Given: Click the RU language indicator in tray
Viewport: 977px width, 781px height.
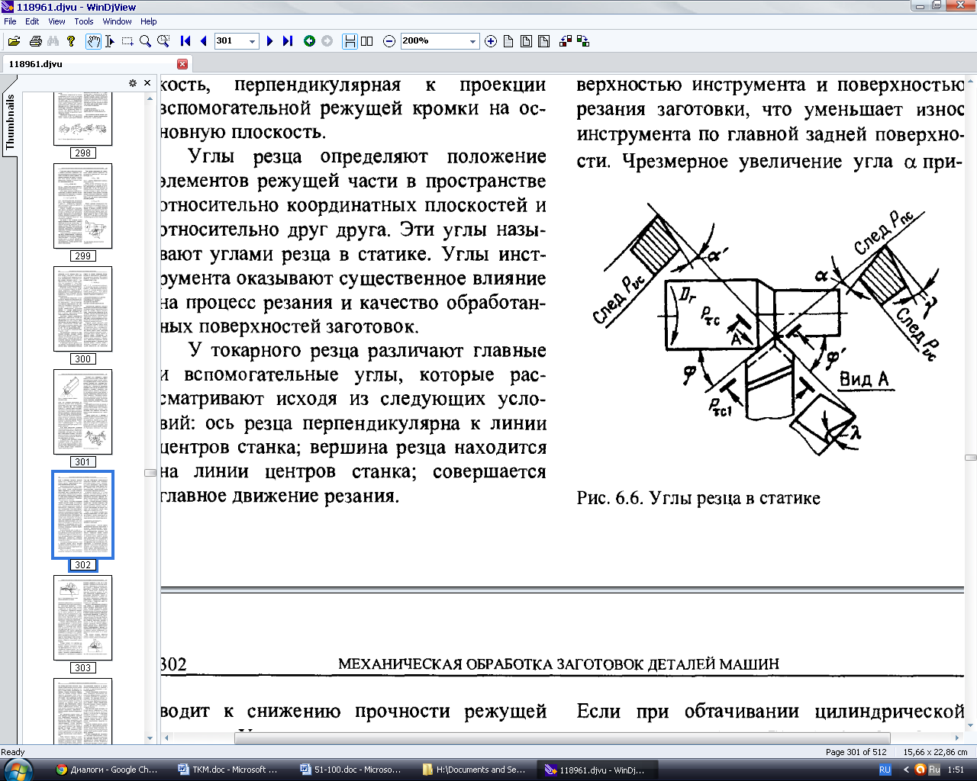Looking at the screenshot, I should 885,770.
